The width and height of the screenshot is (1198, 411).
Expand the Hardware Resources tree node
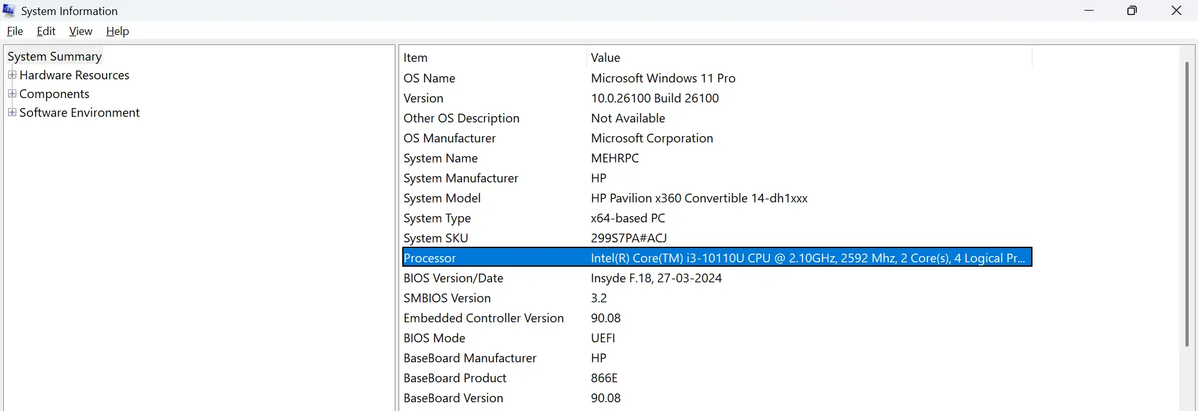pyautogui.click(x=12, y=75)
